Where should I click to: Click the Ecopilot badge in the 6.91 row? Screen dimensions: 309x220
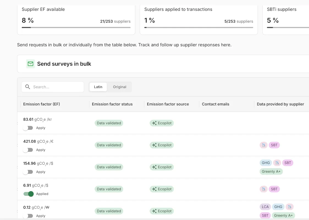click(162, 189)
